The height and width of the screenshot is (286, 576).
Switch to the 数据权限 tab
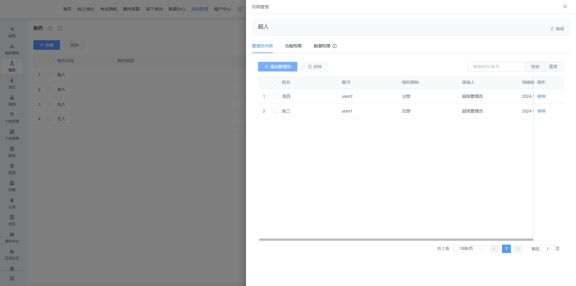click(x=322, y=46)
